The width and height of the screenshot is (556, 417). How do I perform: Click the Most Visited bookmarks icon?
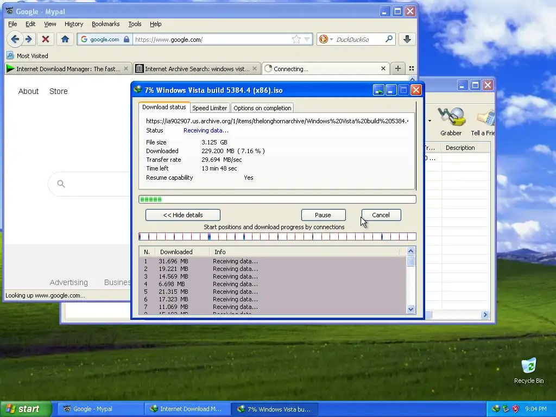click(x=10, y=56)
